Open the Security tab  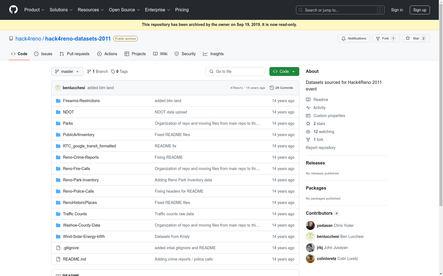pos(185,54)
